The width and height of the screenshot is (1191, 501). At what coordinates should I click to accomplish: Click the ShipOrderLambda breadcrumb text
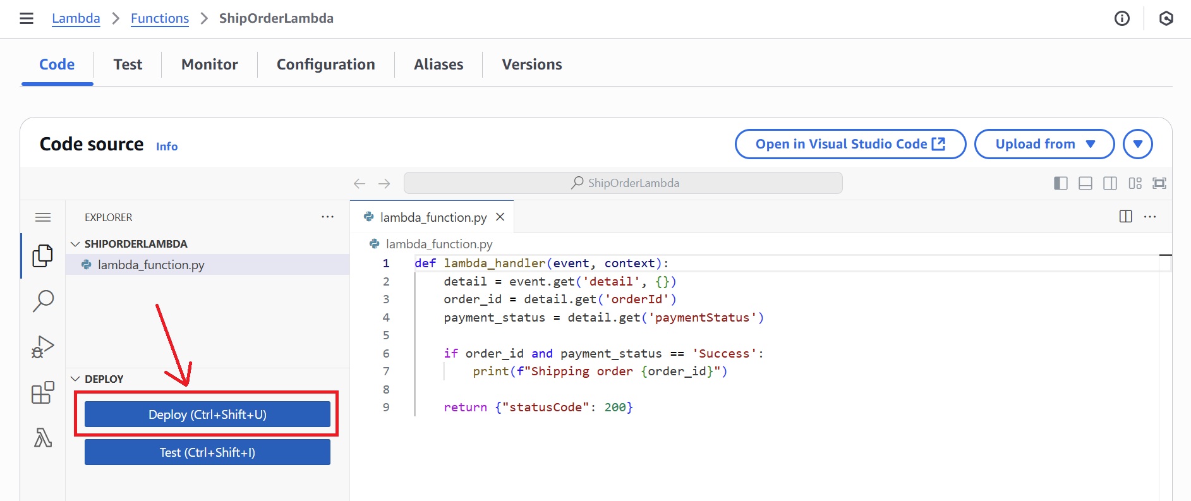[276, 18]
